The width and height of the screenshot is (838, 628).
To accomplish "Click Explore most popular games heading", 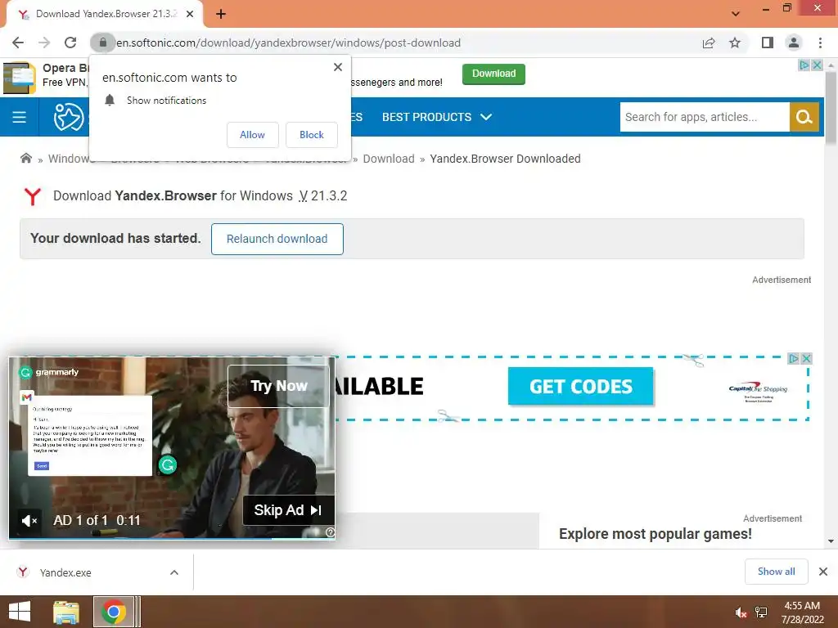I will coord(656,533).
